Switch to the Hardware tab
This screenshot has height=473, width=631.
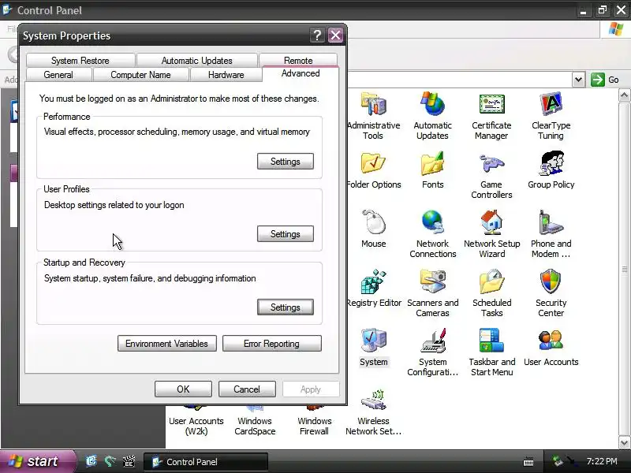point(226,75)
